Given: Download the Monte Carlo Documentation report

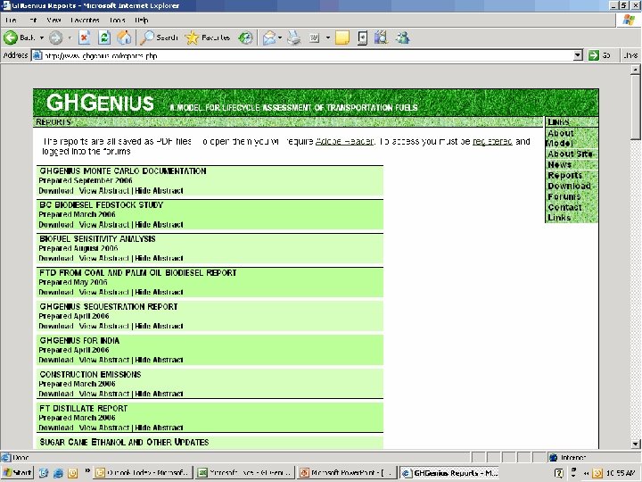Looking at the screenshot, I should [x=56, y=191].
